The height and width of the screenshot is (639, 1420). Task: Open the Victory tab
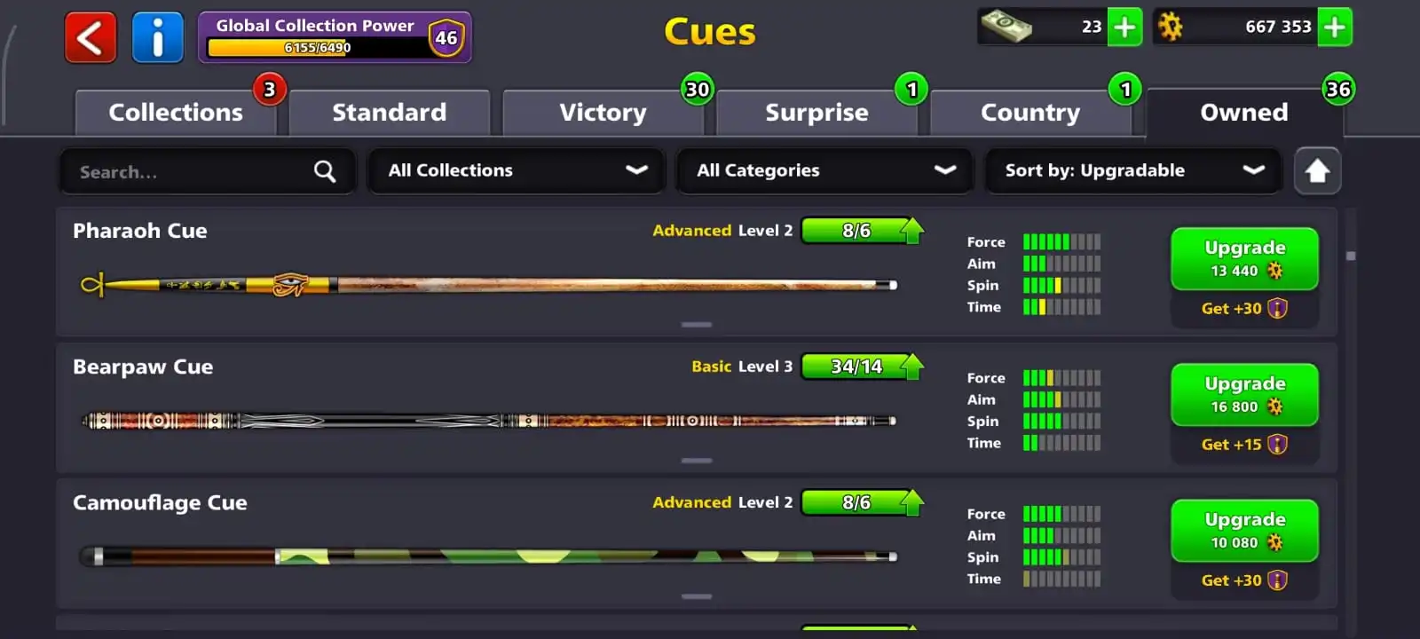click(603, 113)
